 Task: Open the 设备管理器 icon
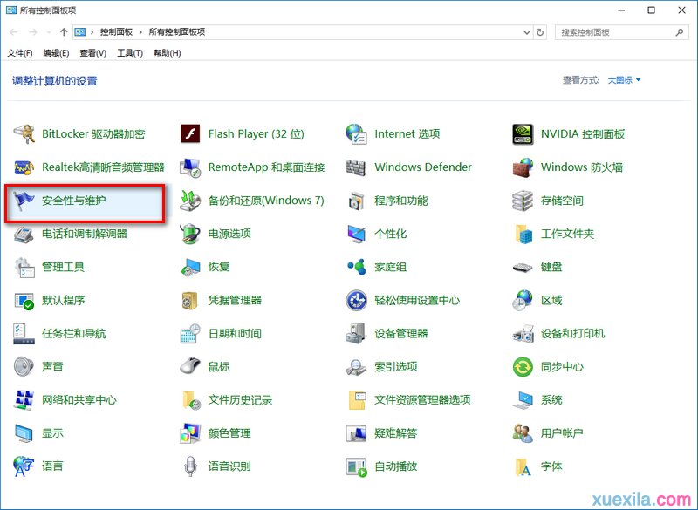coord(356,333)
